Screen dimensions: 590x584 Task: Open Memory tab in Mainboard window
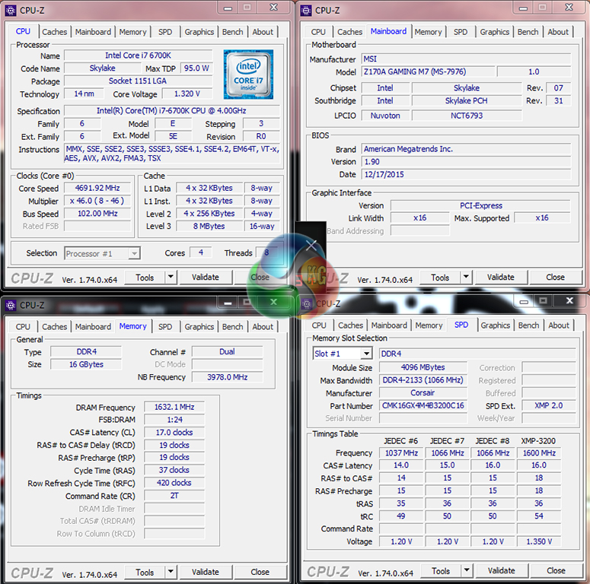click(x=428, y=32)
